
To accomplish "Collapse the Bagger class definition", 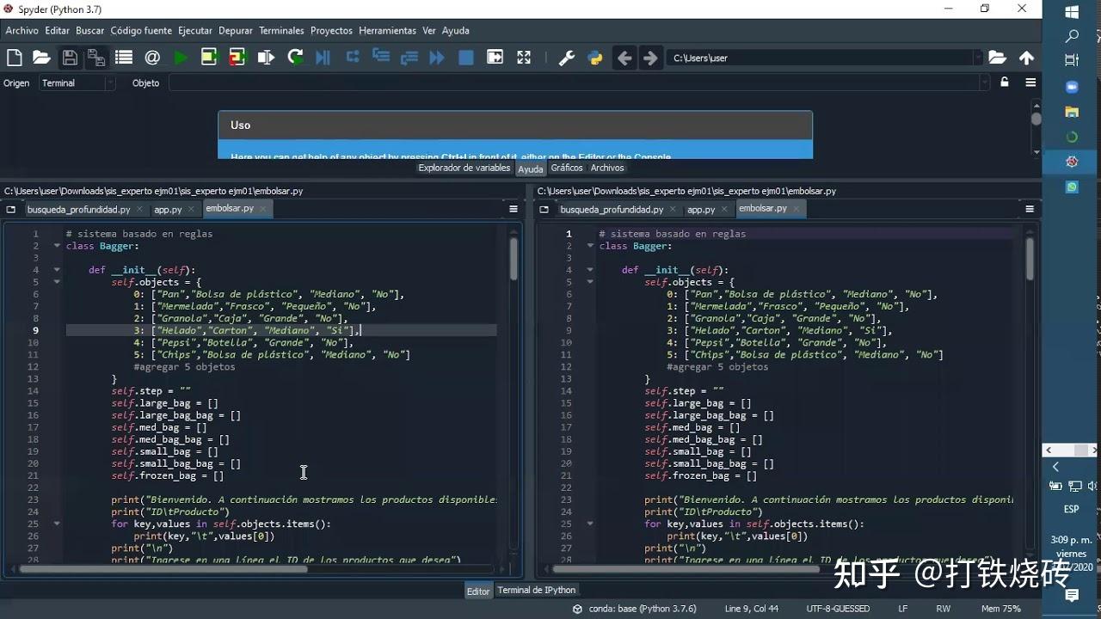I will tap(55, 245).
